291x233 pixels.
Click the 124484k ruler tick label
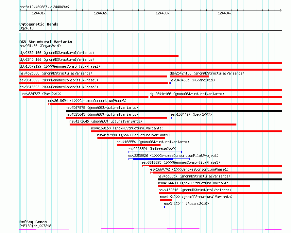[225, 13]
